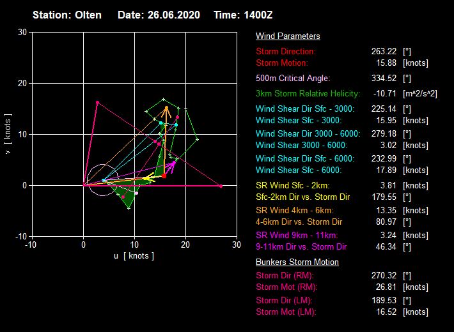This screenshot has width=454, height=332.
Task: Open the underlined Wind Parameters heading
Action: [288, 36]
